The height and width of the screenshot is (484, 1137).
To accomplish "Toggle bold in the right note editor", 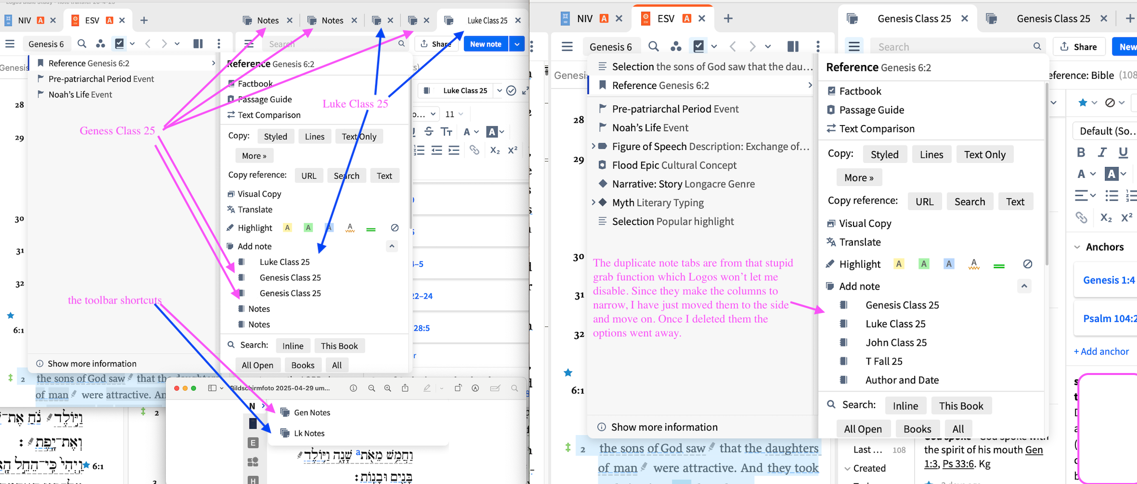I will 1081,152.
